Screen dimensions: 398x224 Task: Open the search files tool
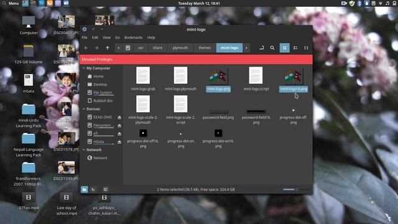(272, 48)
